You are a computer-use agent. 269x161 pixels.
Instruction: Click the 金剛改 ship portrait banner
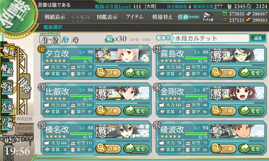[x=237, y=93]
